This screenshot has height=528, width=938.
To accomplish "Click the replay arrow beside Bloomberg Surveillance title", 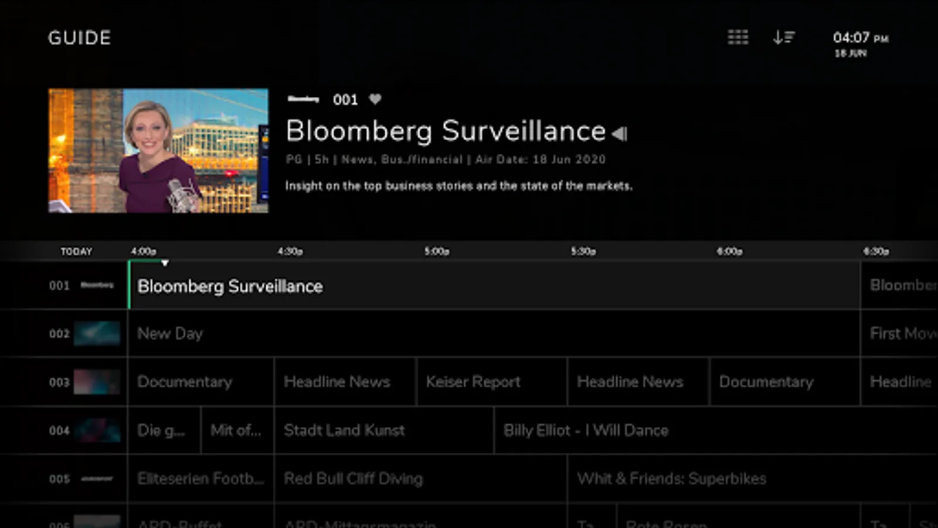I will coord(620,134).
